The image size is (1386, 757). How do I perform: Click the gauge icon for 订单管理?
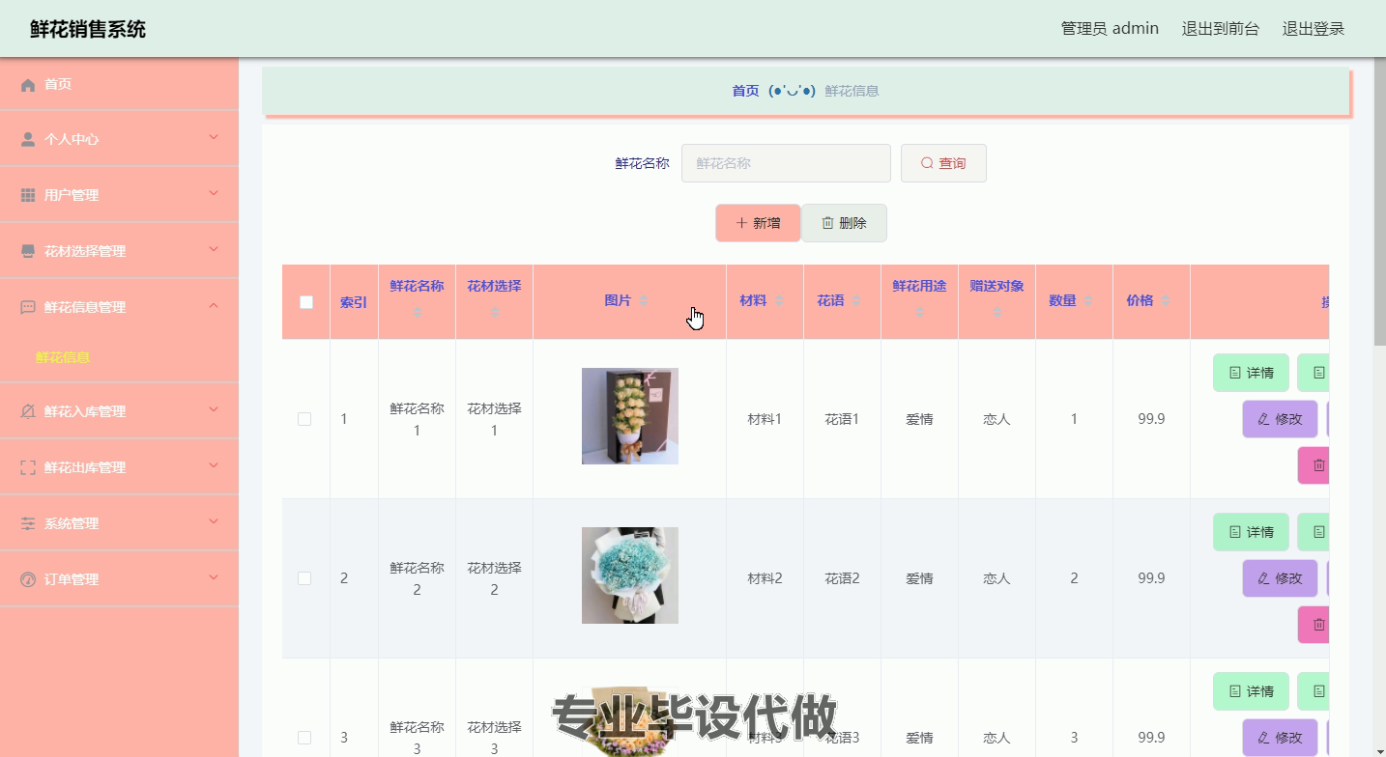coord(28,579)
